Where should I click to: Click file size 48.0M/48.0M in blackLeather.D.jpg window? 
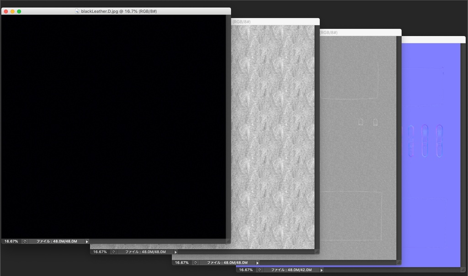tap(57, 241)
